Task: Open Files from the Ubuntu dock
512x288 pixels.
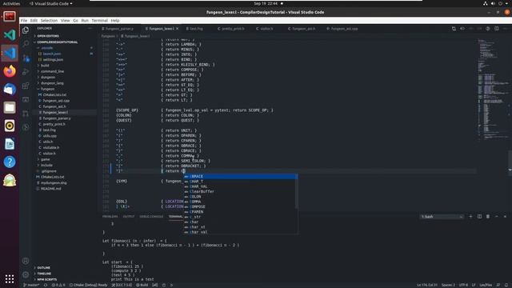Action: (x=10, y=107)
